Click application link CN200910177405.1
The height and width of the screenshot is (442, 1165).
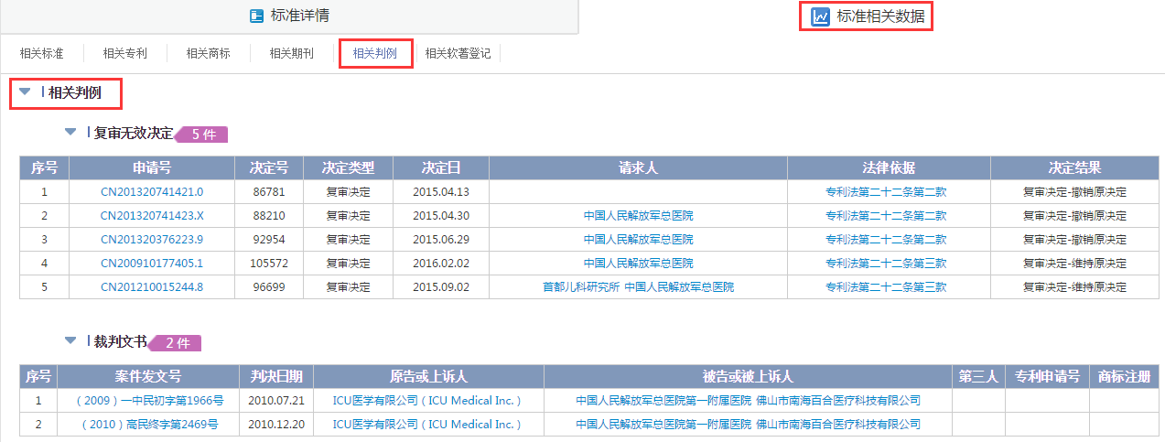coord(152,264)
